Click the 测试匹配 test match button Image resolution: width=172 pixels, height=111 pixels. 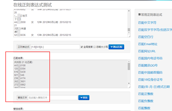pyautogui.click(x=116, y=47)
